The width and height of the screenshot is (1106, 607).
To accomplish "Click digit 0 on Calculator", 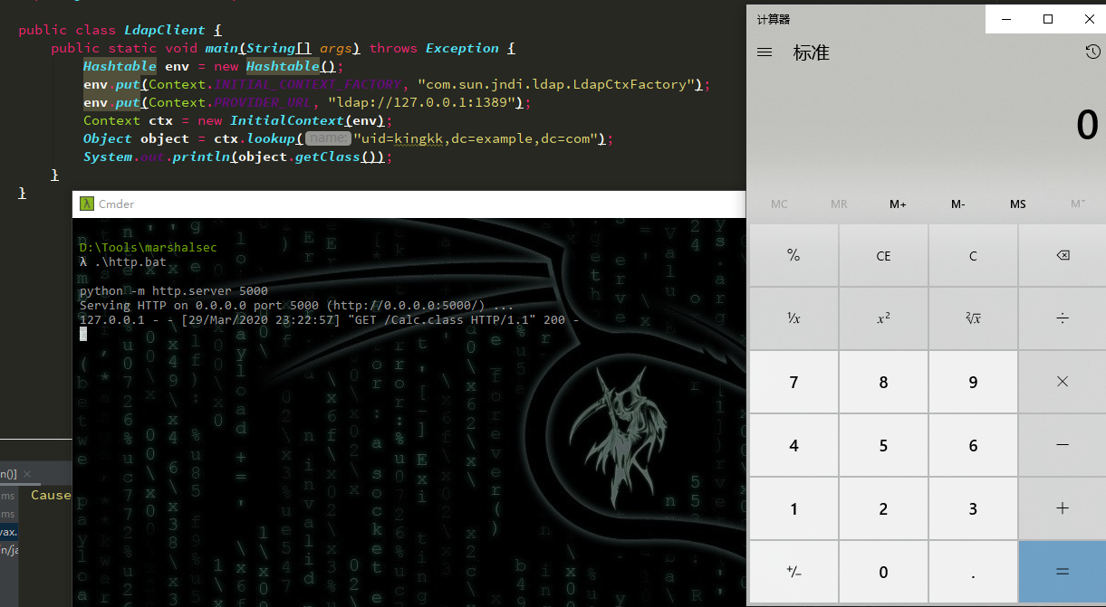I will pos(883,572).
